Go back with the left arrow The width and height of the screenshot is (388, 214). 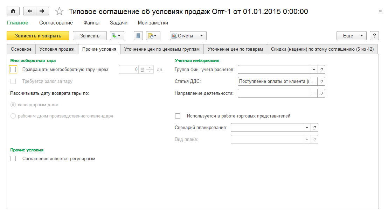point(29,11)
